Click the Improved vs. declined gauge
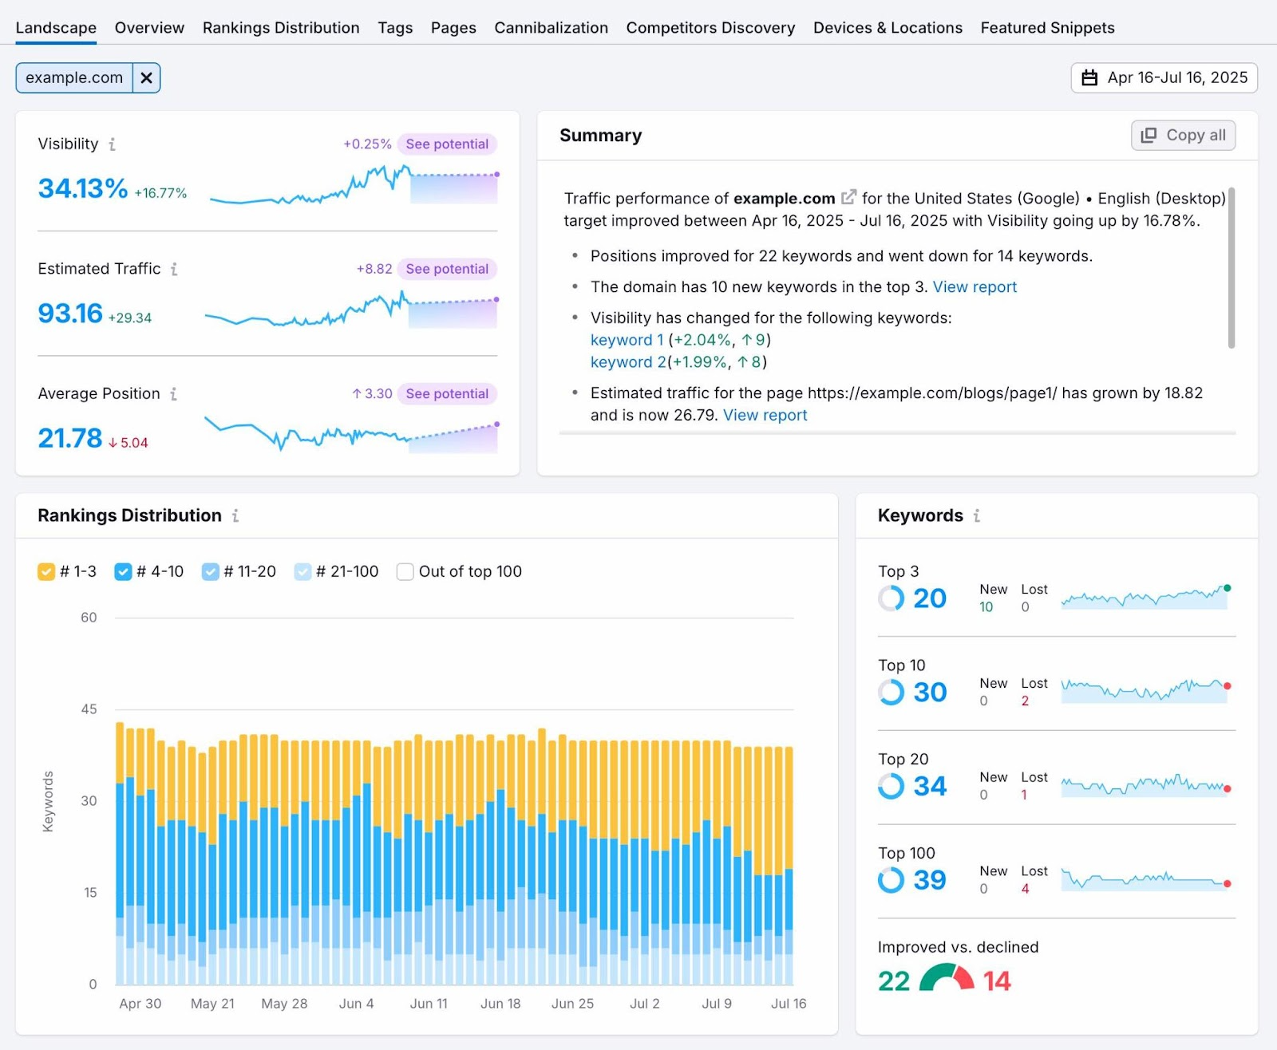This screenshot has width=1277, height=1050. click(x=947, y=979)
